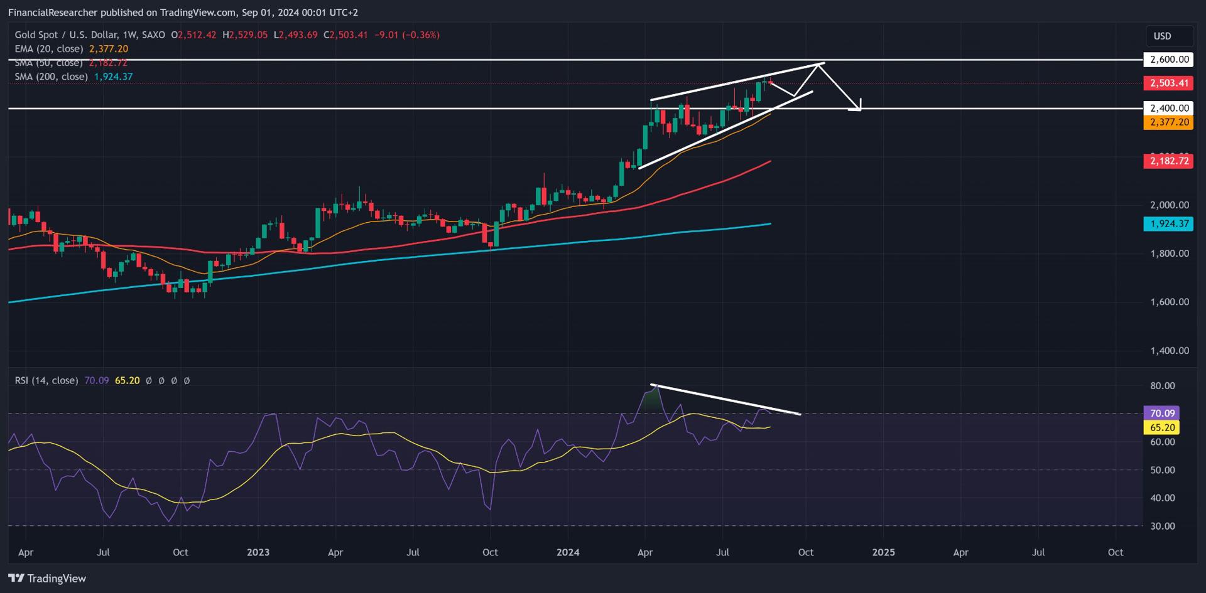
Task: Open the USD currency selector at top right
Action: (1170, 36)
